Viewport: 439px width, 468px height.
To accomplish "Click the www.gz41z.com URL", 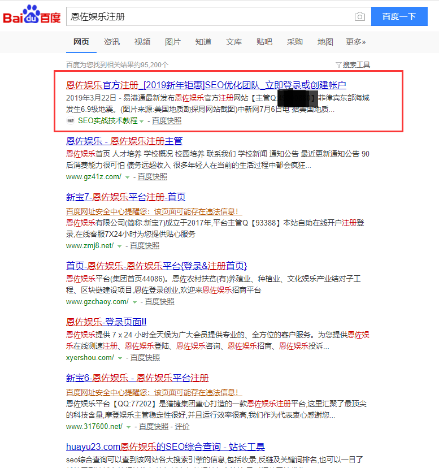I will [x=94, y=177].
